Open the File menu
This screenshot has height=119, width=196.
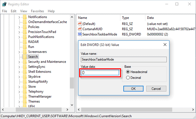coord(4,11)
